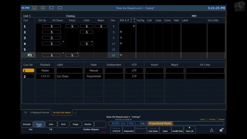
Task: Click cue 3 Int Up time of 5
Action: (x=51, y=38)
